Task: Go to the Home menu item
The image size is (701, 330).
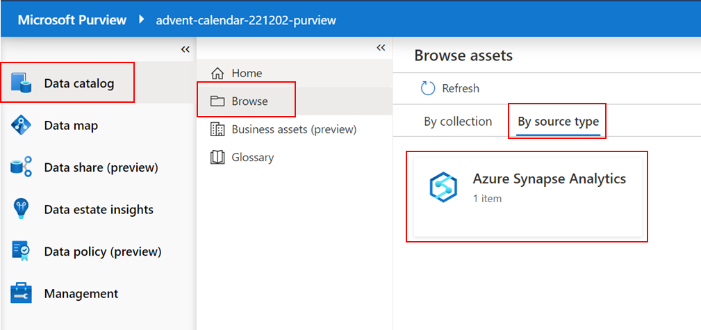Action: pyautogui.click(x=247, y=73)
